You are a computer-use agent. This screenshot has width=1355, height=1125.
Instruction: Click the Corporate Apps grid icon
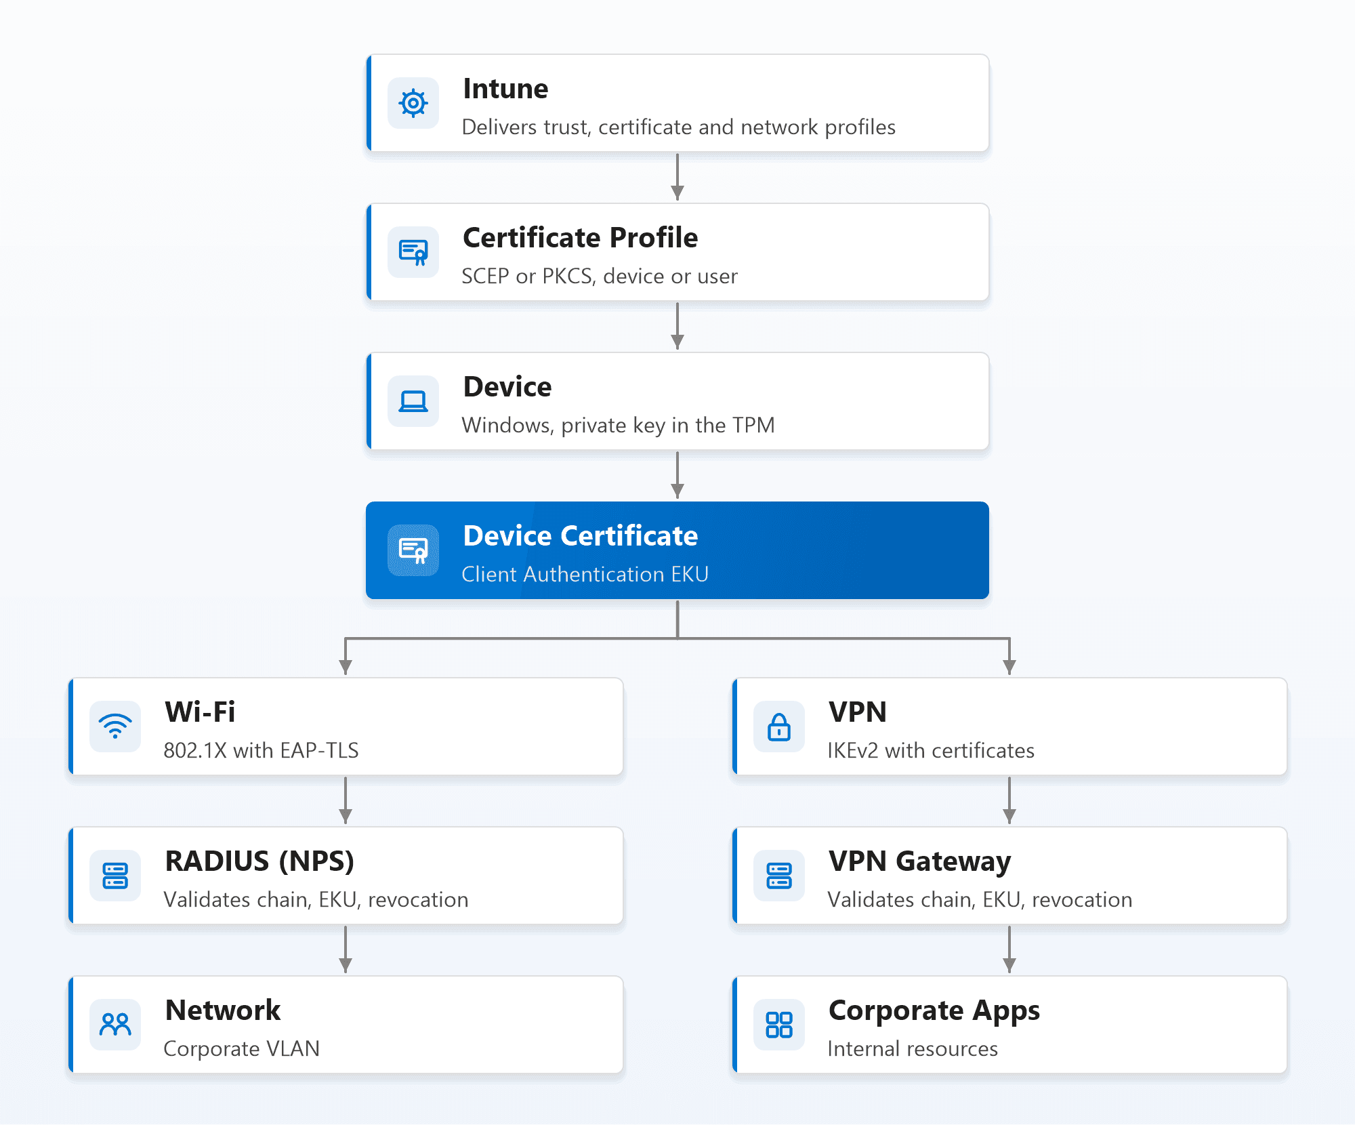point(779,1025)
